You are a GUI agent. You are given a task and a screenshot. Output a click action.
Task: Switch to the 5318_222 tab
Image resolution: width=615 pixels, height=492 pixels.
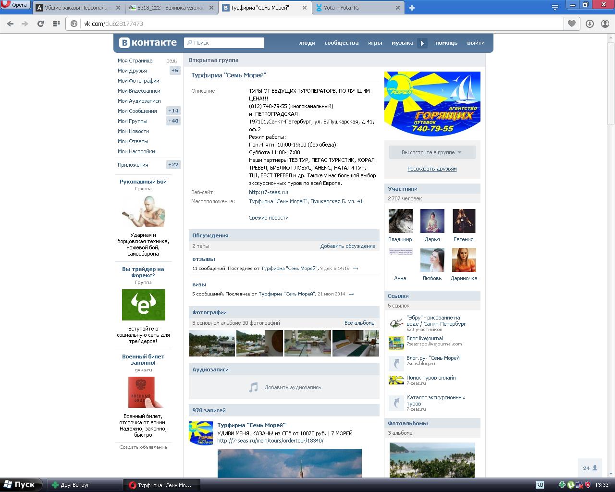[172, 8]
